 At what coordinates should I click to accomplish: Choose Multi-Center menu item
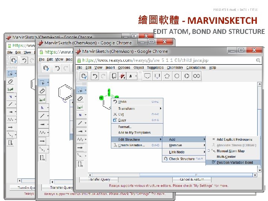coord(233,157)
